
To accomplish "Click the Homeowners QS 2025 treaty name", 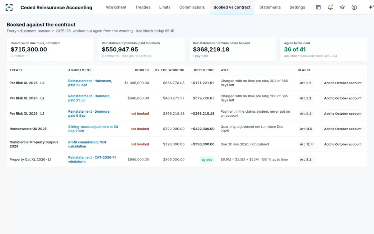I will click(28, 129).
